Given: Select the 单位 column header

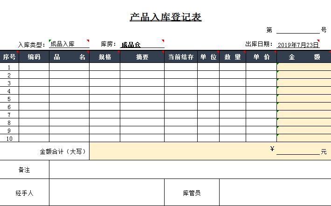Looking at the screenshot, I should 208,57.
